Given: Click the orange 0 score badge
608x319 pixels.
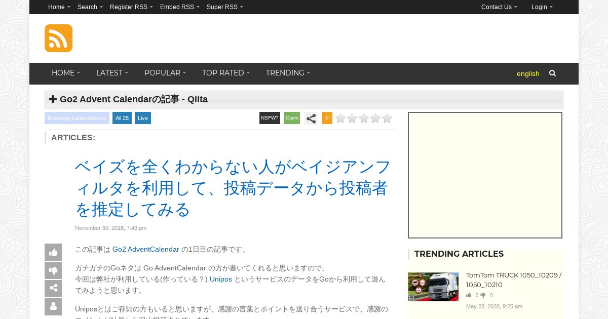Looking at the screenshot, I should coord(327,118).
